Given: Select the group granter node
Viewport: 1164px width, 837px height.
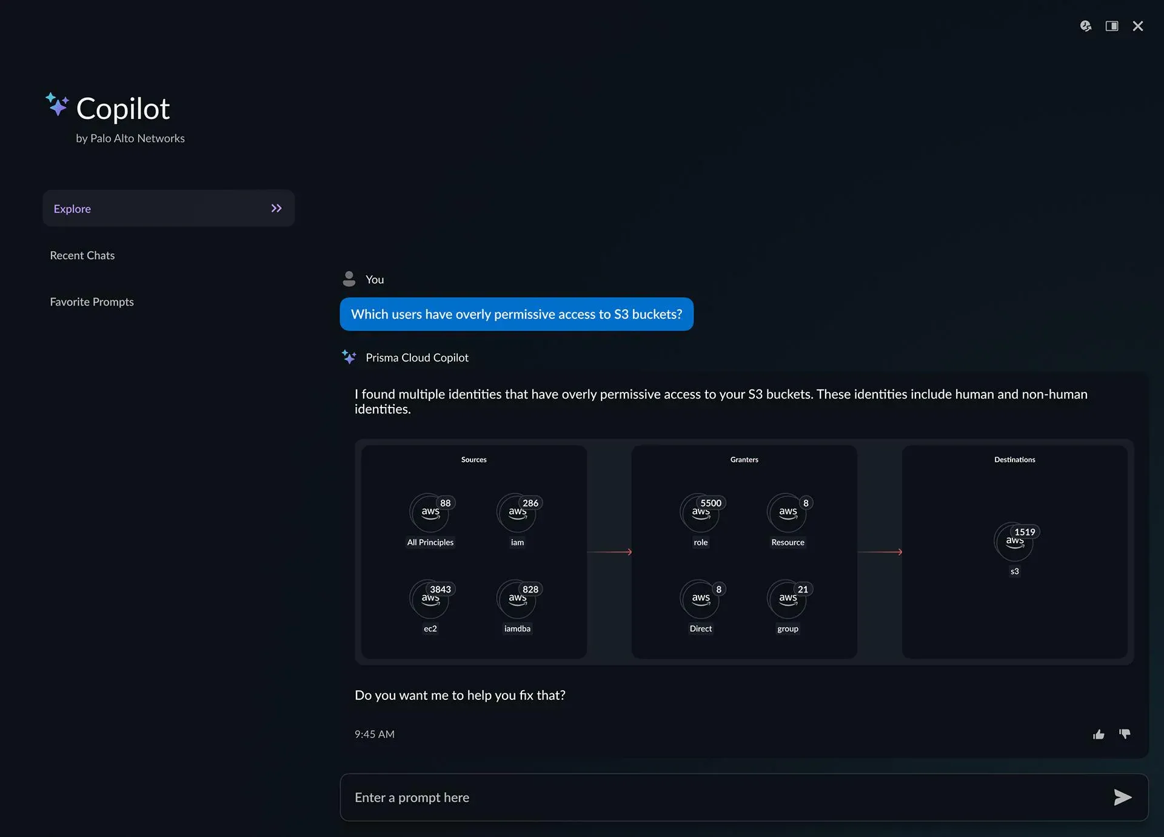Looking at the screenshot, I should pyautogui.click(x=788, y=599).
